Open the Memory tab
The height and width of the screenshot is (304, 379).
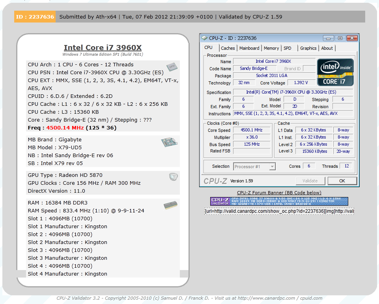coord(271,48)
